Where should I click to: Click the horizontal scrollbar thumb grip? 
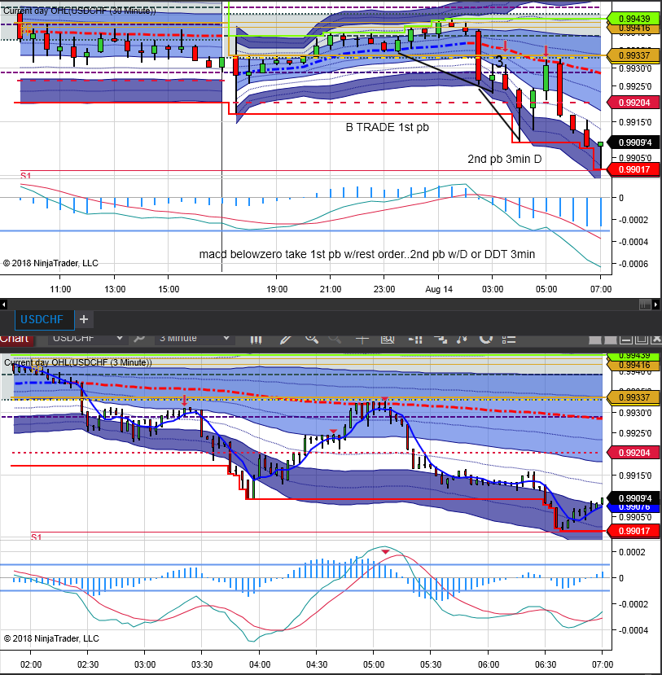point(645,305)
